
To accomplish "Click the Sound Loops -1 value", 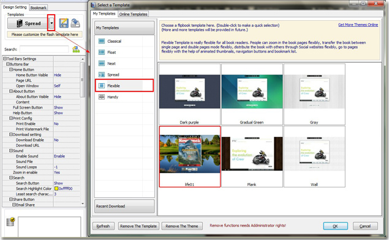I will pyautogui.click(x=56, y=167).
